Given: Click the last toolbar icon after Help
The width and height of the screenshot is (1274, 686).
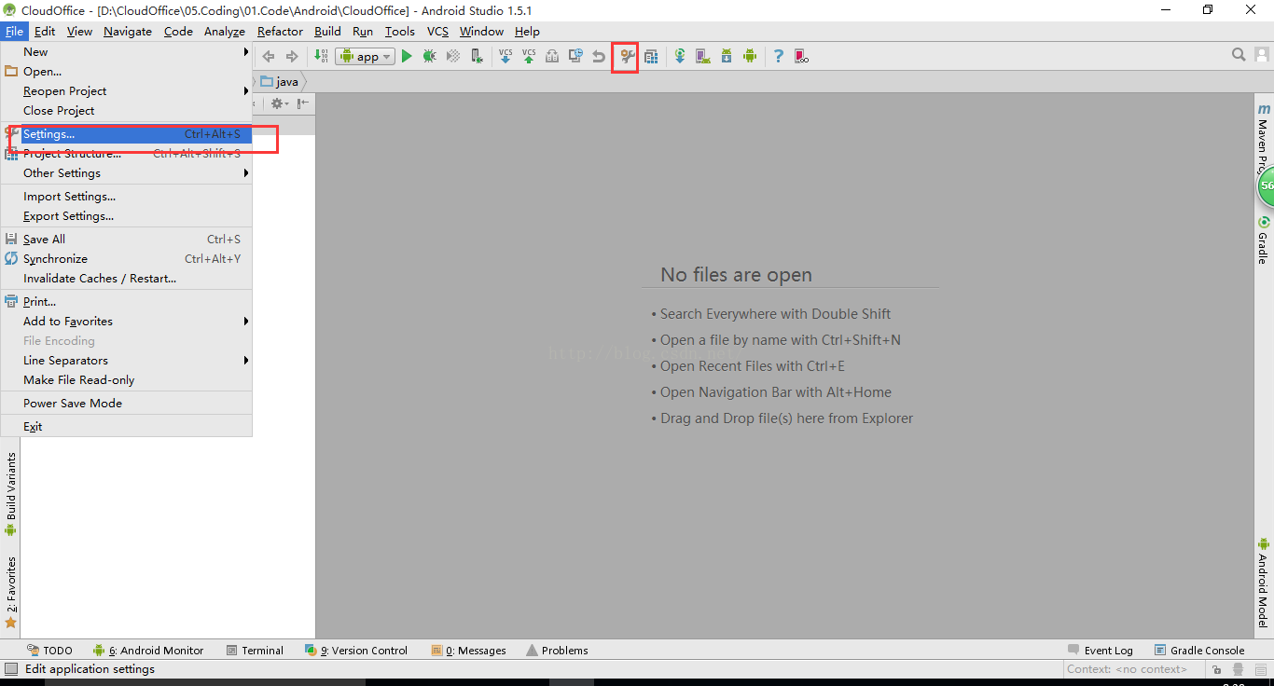Looking at the screenshot, I should [801, 56].
